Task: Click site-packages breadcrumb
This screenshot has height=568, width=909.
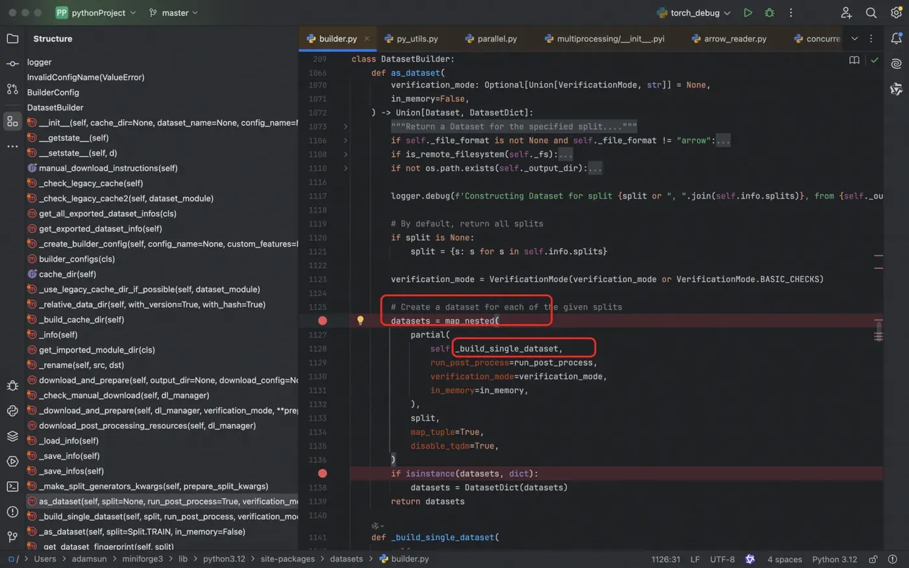Action: (x=288, y=559)
